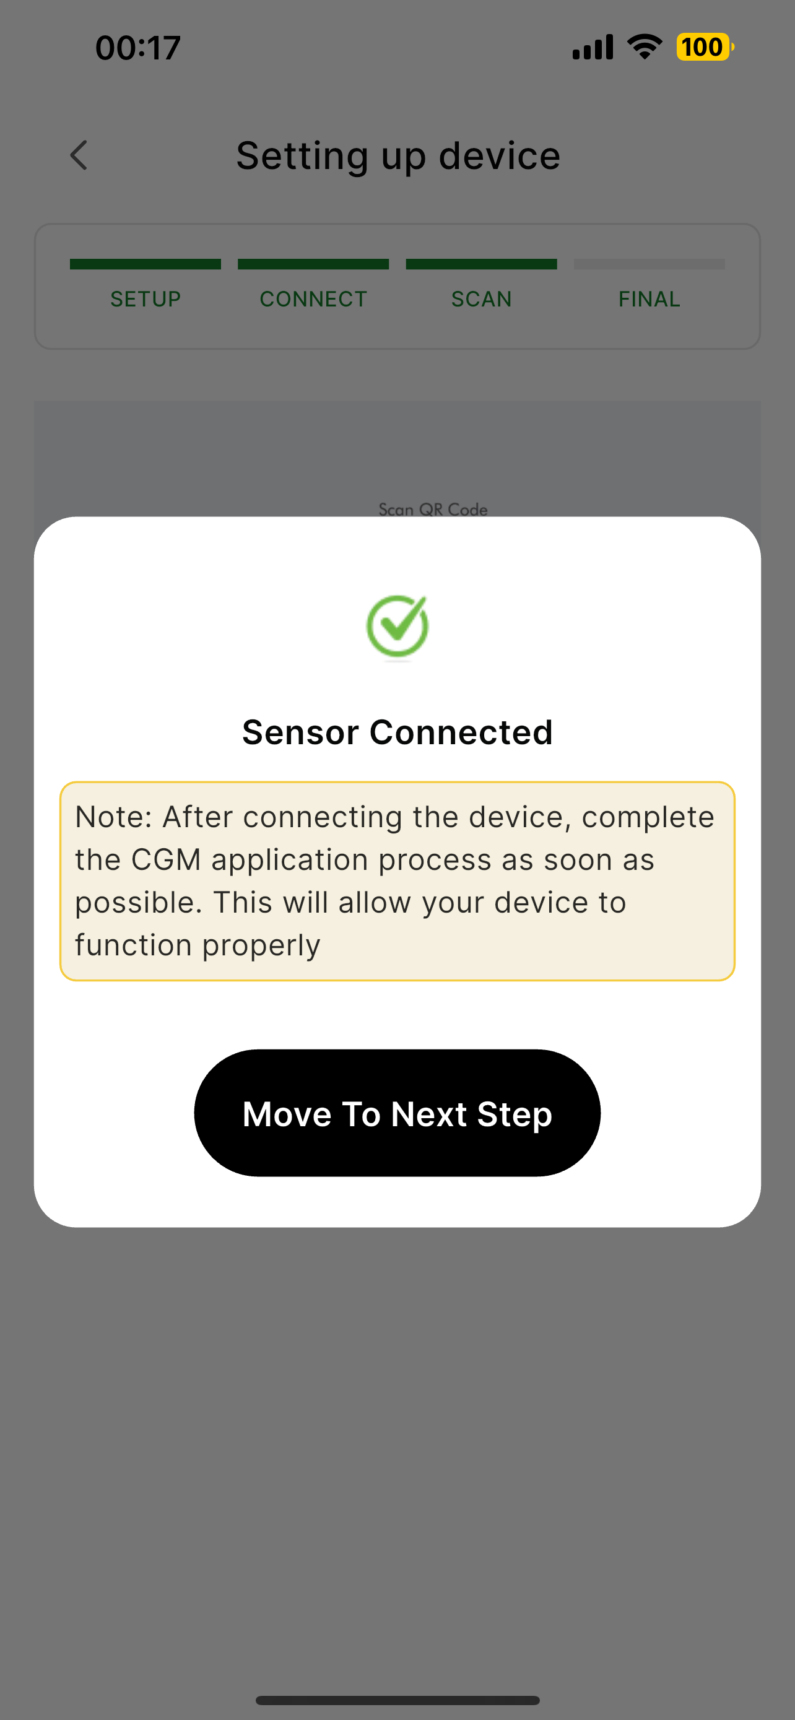Click the CONNECT progress bar segment
795x1720 pixels.
coord(314,264)
